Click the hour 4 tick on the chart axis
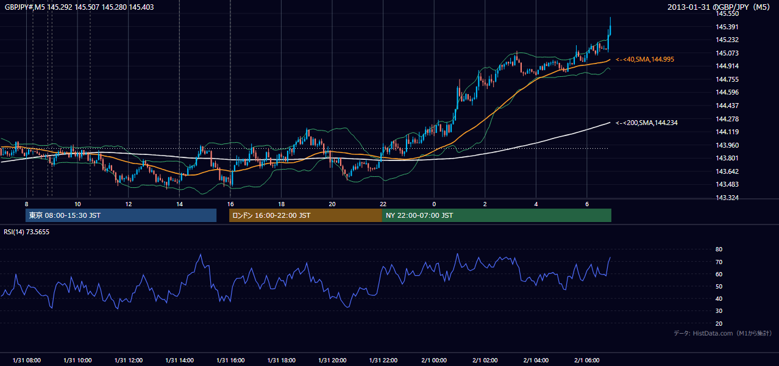 536,204
